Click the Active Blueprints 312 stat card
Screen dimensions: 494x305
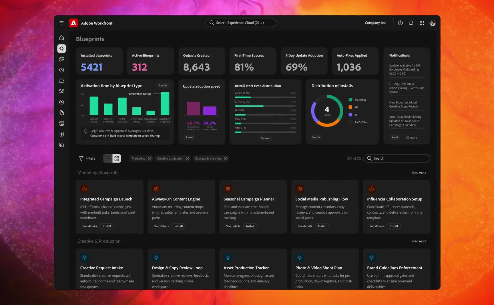pyautogui.click(x=150, y=61)
